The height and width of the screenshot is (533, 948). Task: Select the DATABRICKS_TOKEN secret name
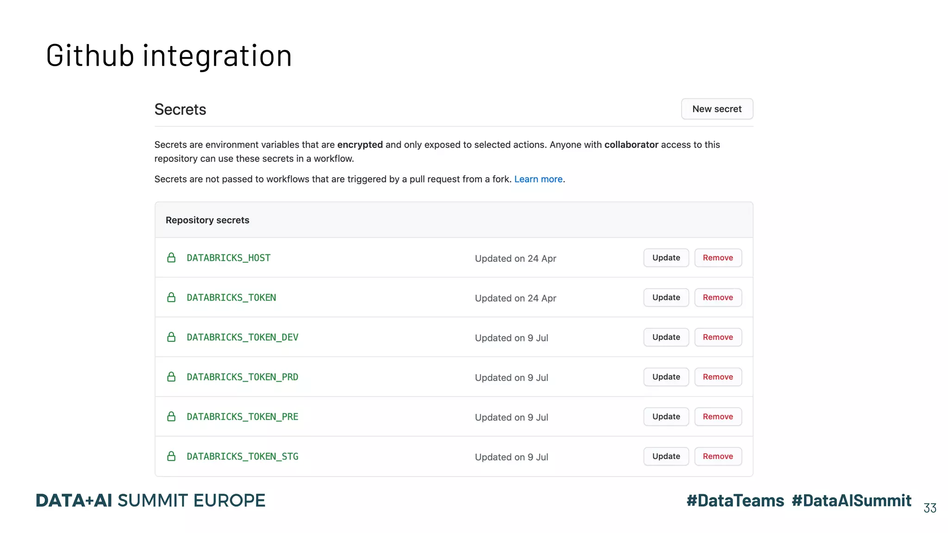pos(231,297)
